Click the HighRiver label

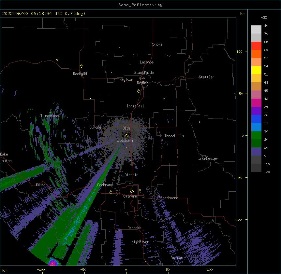140,242
